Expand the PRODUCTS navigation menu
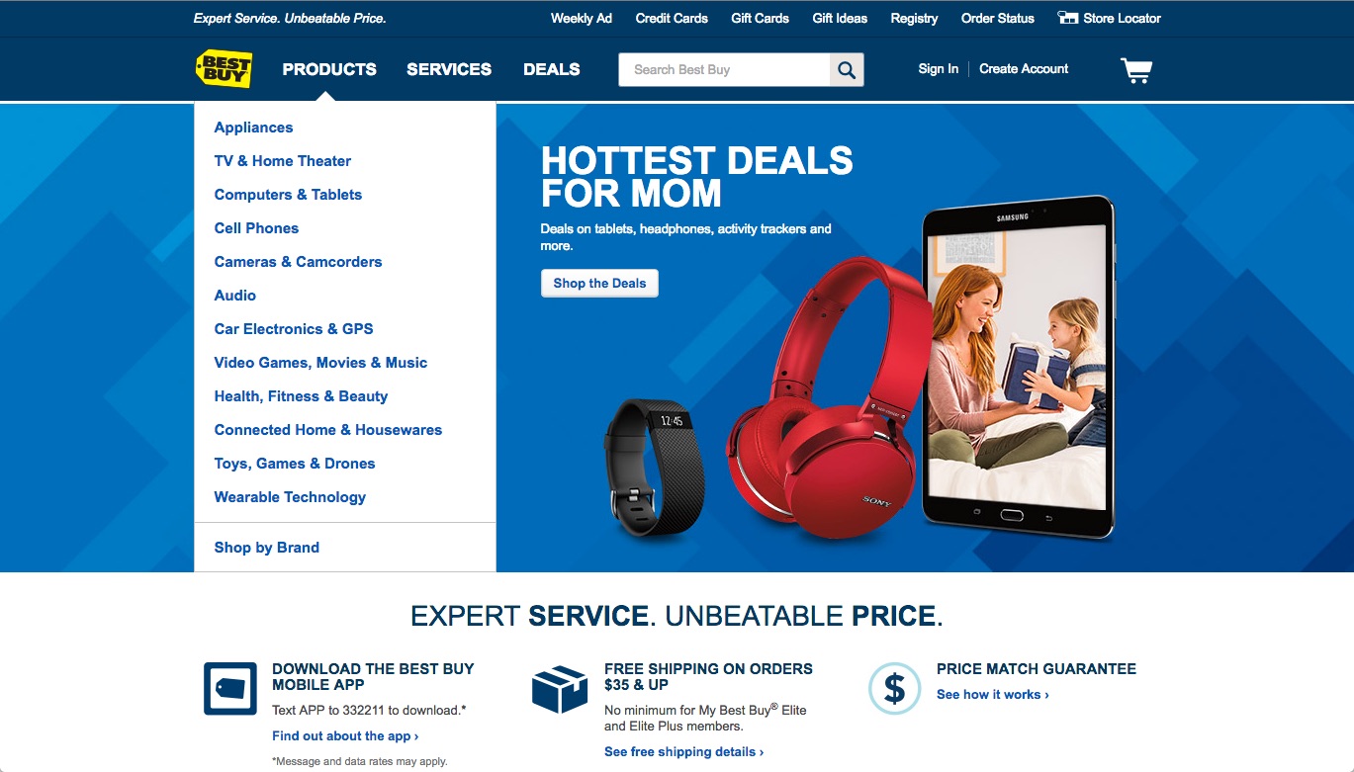The height and width of the screenshot is (772, 1354). 329,69
